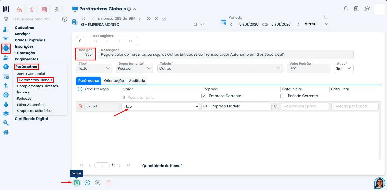387x190 pixels.
Task: Expand the Cadastros menu section
Action: click(24, 28)
